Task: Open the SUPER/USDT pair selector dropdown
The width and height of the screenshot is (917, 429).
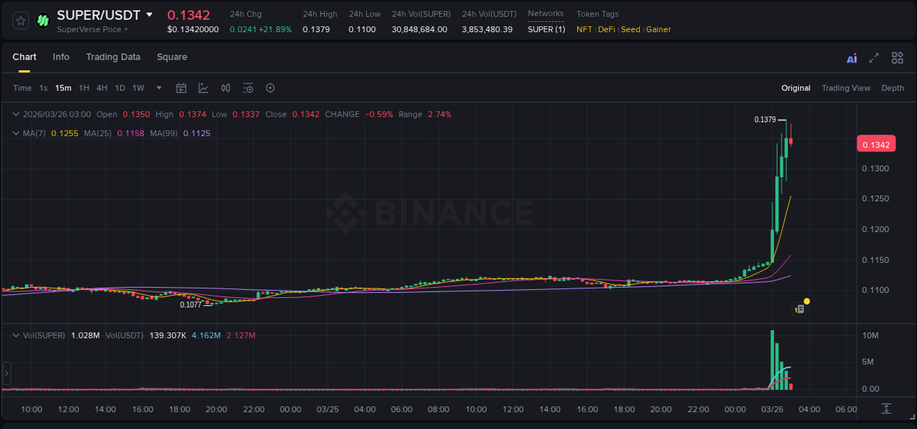Action: tap(149, 14)
